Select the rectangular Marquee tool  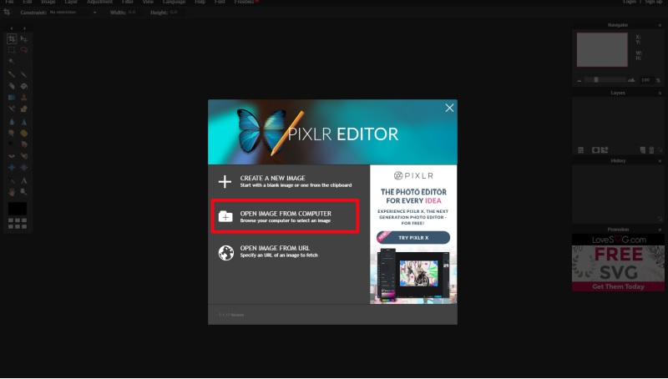(12, 50)
